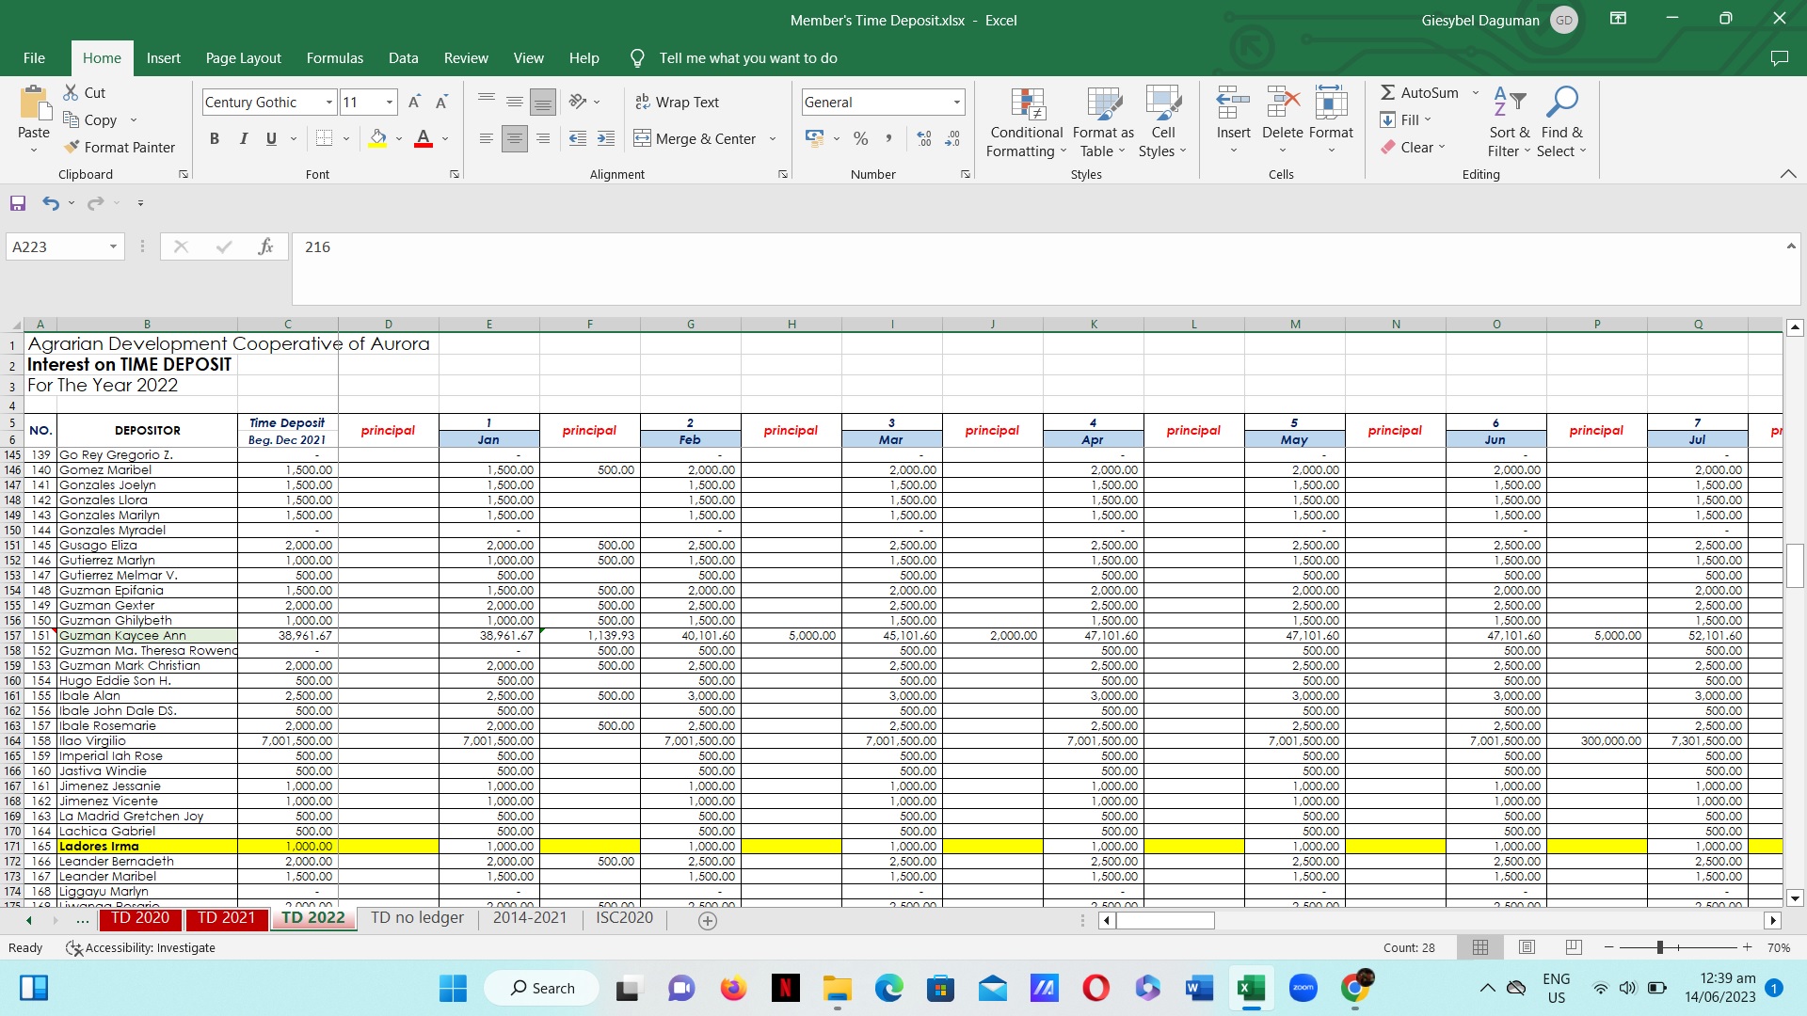This screenshot has width=1807, height=1016.
Task: Open the Formulas ribbon tab
Action: click(334, 57)
